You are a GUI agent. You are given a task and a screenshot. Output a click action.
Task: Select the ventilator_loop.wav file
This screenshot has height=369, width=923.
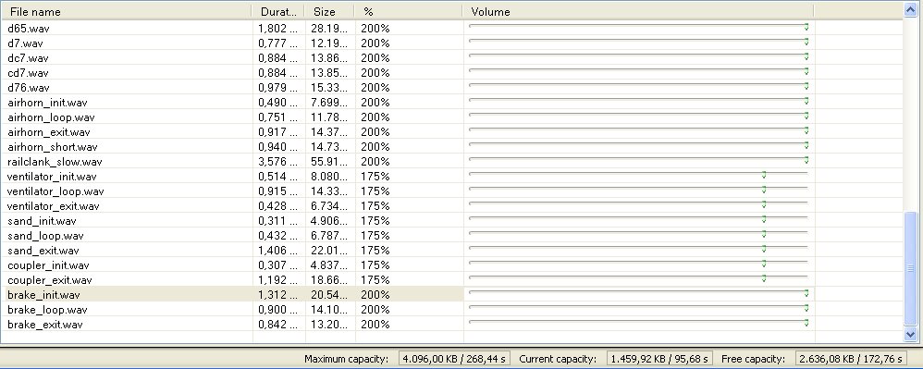[55, 191]
